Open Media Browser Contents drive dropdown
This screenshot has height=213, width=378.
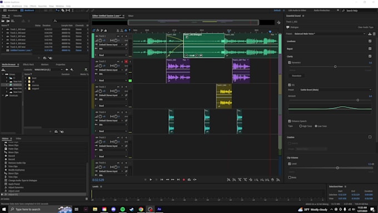[x=48, y=70]
